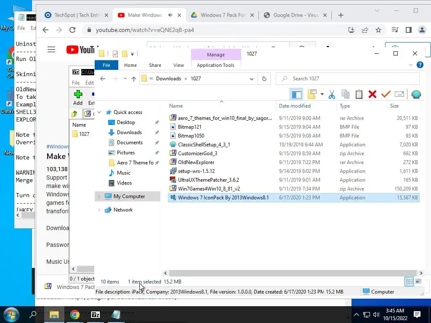Viewport: 431px width, 323px height.
Task: Select Downloads in the navigation pane
Action: point(129,132)
